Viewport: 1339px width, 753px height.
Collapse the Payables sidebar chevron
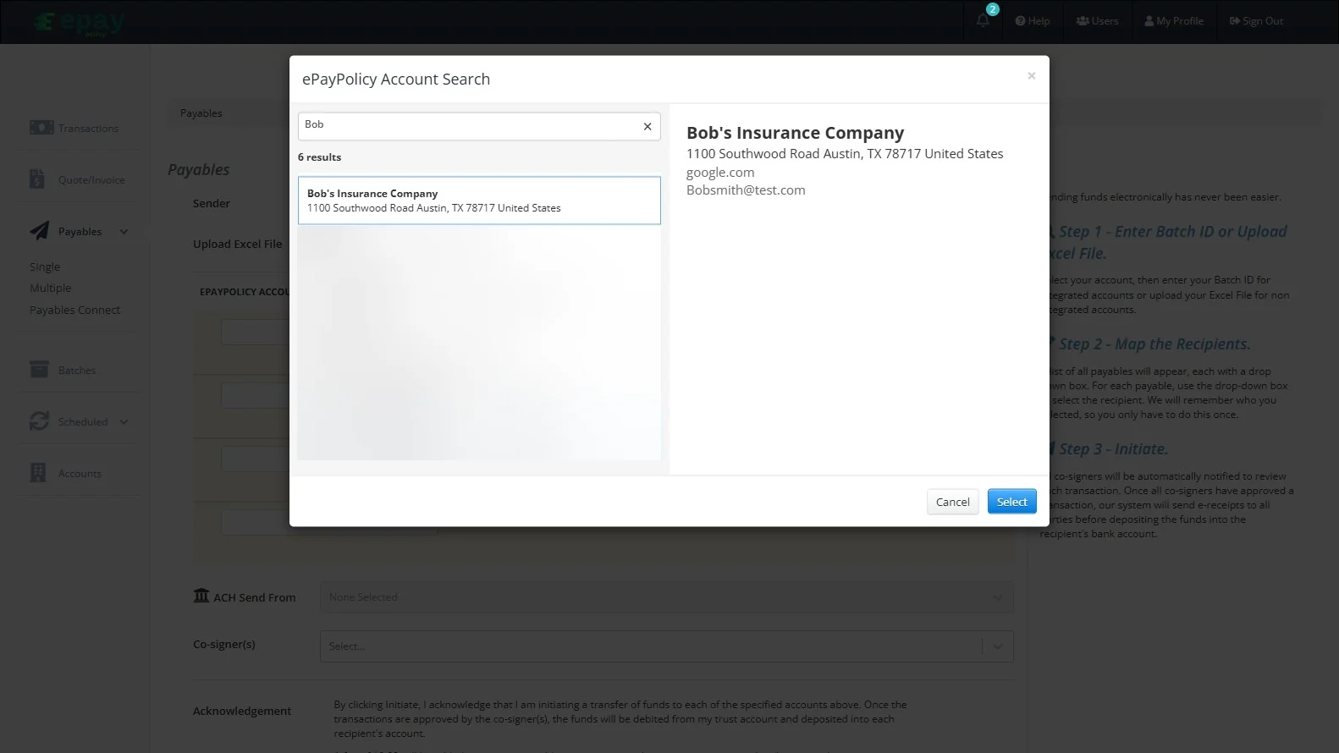click(x=124, y=232)
